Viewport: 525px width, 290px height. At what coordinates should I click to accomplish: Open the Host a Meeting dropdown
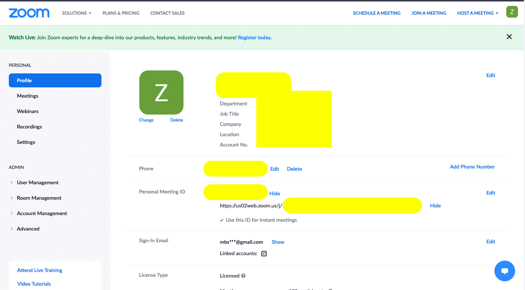tap(478, 13)
